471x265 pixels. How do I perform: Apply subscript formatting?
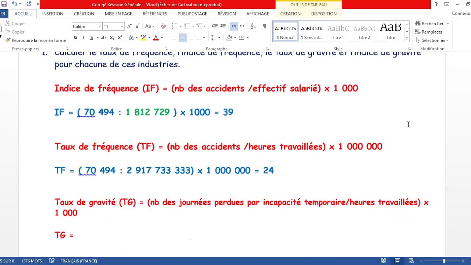112,38
